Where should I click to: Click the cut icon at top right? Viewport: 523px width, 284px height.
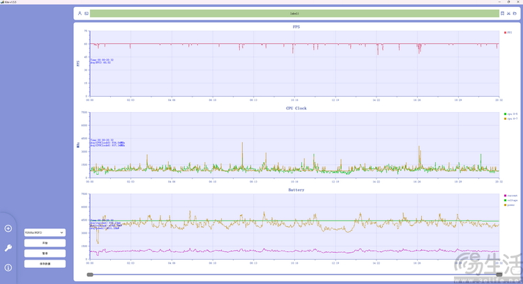click(509, 13)
